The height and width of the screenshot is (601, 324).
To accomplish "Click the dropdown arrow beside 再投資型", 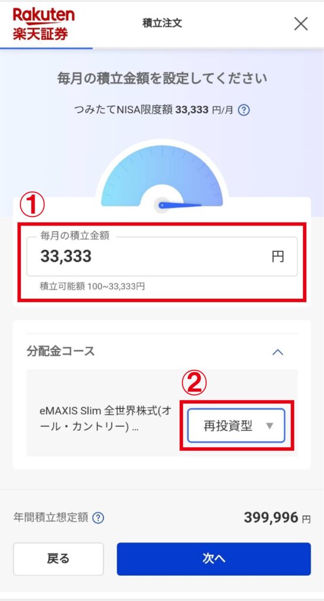I will click(x=269, y=426).
